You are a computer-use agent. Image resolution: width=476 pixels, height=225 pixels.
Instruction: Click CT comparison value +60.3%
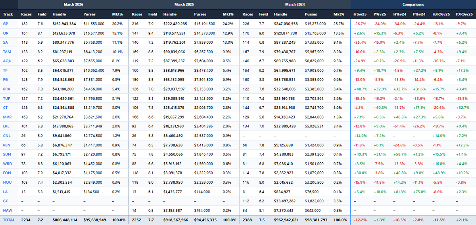point(379,107)
